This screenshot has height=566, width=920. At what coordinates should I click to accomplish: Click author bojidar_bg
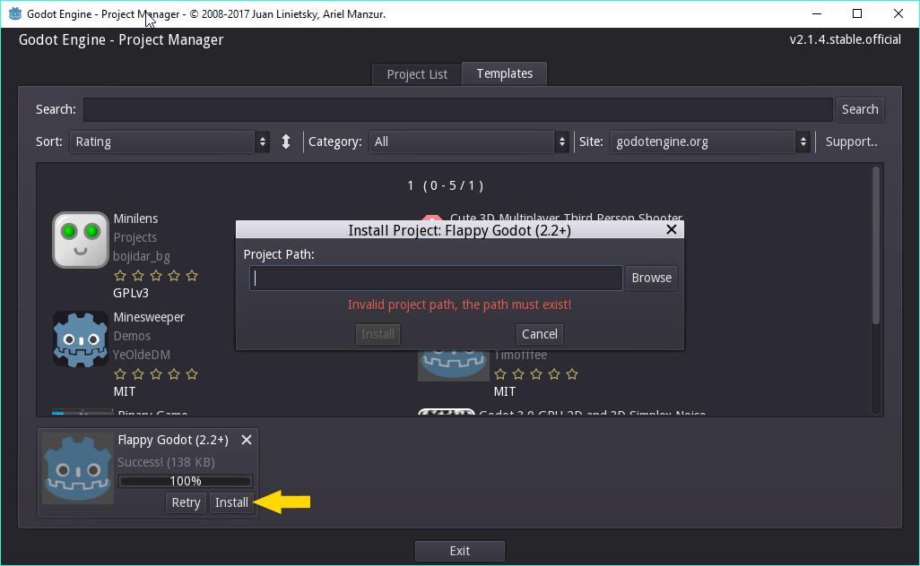tap(142, 256)
